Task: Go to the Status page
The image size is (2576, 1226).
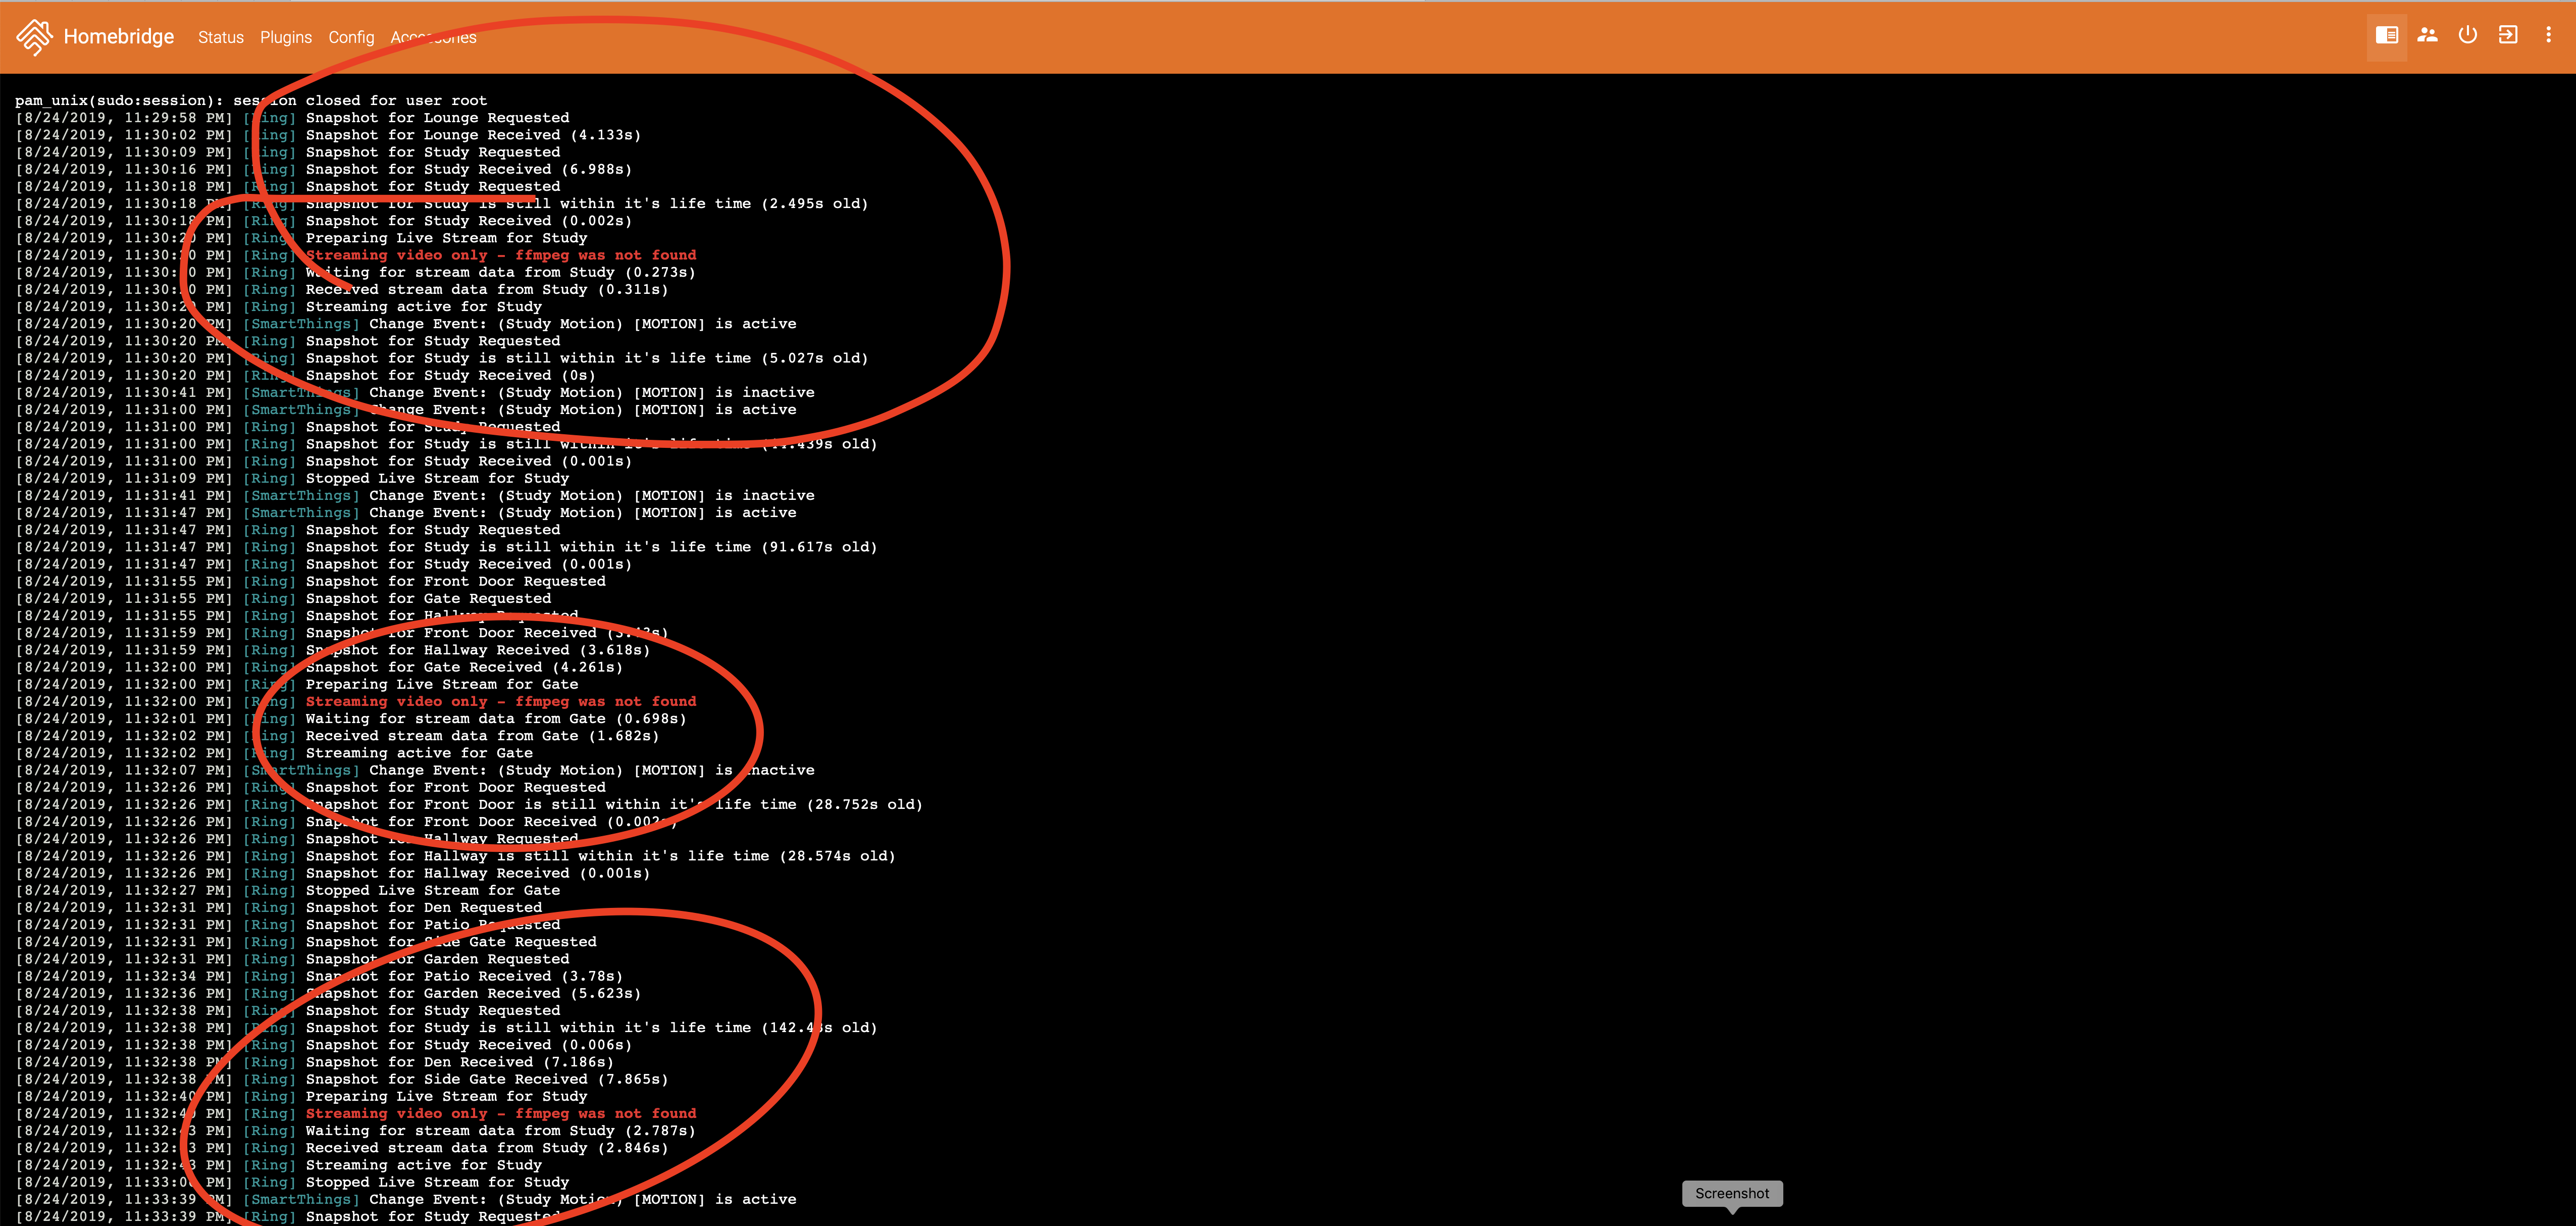Action: [221, 38]
